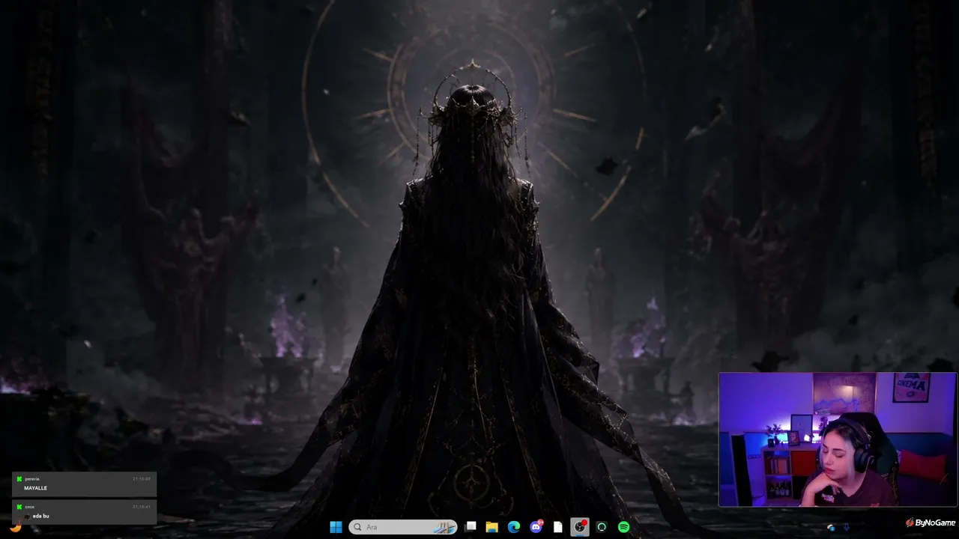The image size is (959, 539).
Task: Open the blank document taskbar icon
Action: click(558, 527)
